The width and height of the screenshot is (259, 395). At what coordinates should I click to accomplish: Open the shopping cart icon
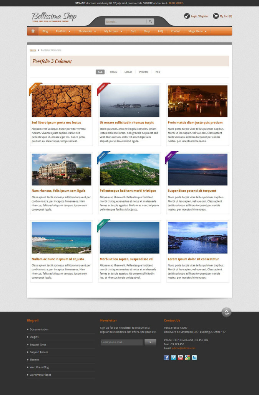click(x=216, y=16)
